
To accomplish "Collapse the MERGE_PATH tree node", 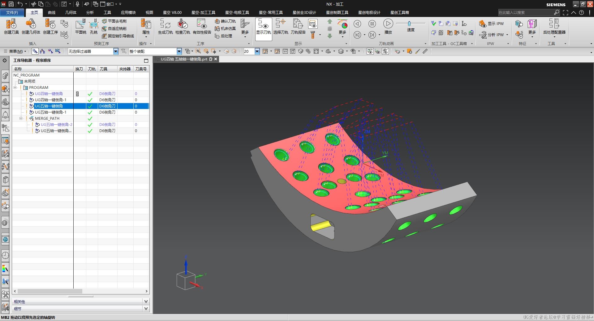I will pos(21,119).
